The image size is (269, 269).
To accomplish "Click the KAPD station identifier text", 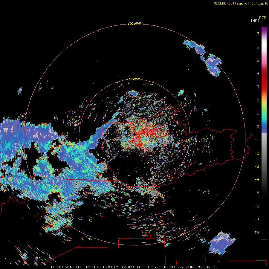I will click(170, 267).
